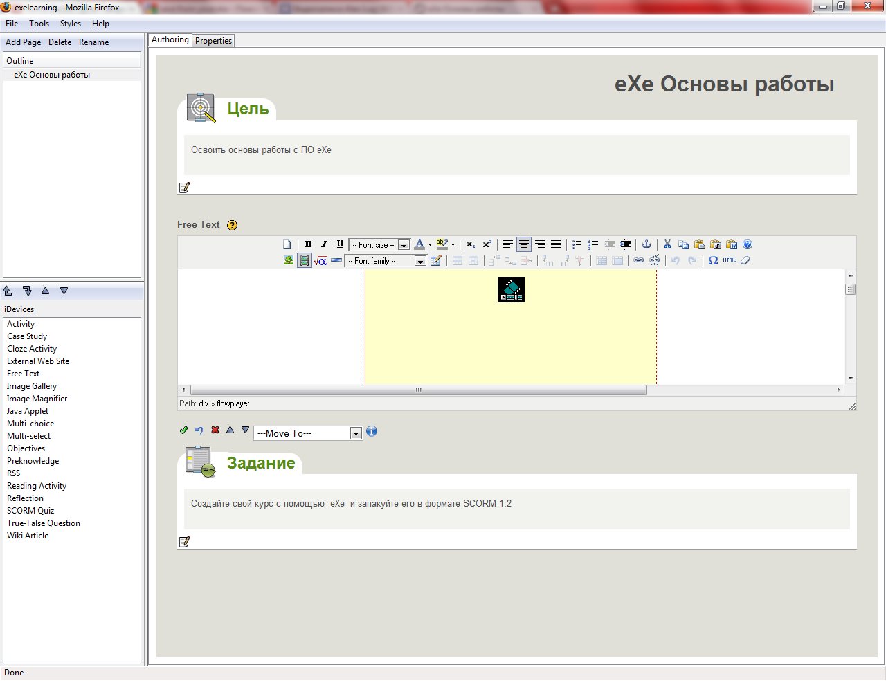Image resolution: width=886 pixels, height=681 pixels.
Task: Click the remove formatting eraser icon
Action: tap(745, 260)
